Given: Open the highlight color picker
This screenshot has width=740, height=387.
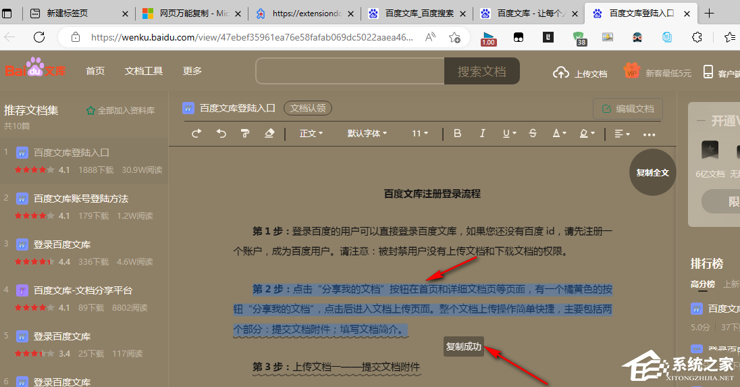Looking at the screenshot, I should tap(586, 134).
